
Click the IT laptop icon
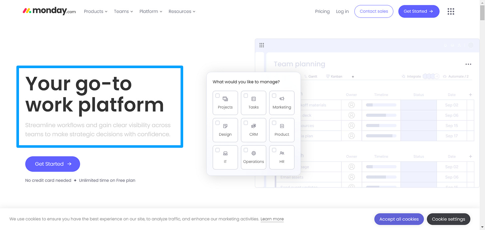point(225,153)
